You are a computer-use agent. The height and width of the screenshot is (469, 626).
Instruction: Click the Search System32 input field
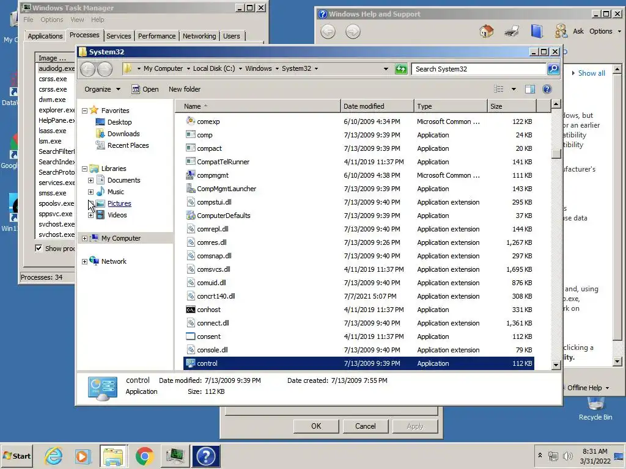pos(479,69)
